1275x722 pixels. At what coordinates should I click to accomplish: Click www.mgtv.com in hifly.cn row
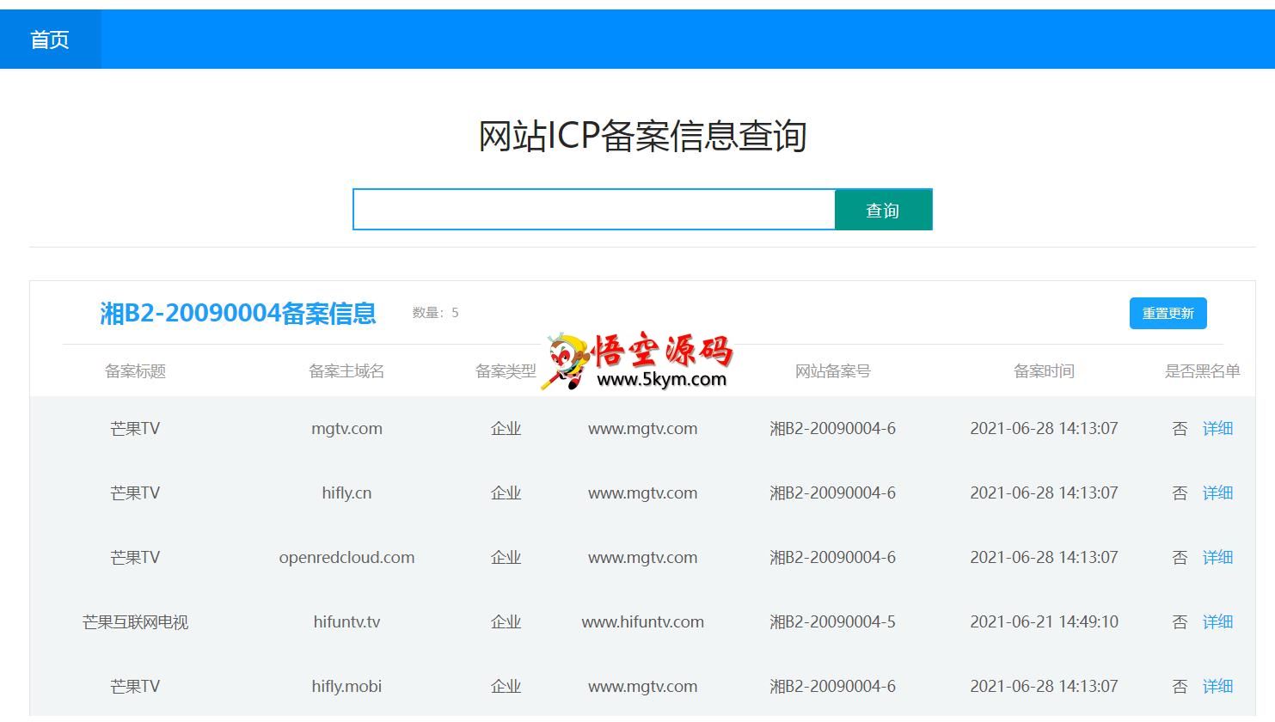642,493
